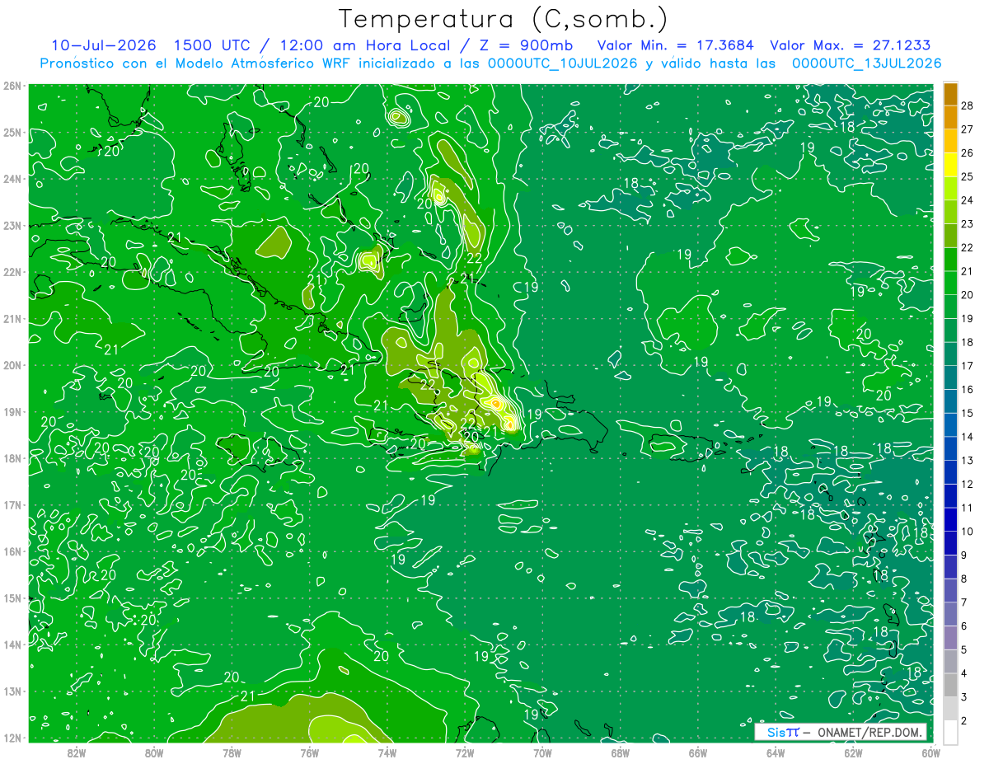Click the deep blue swatch between legend values 10 and 11
989x764 pixels.
[x=950, y=519]
